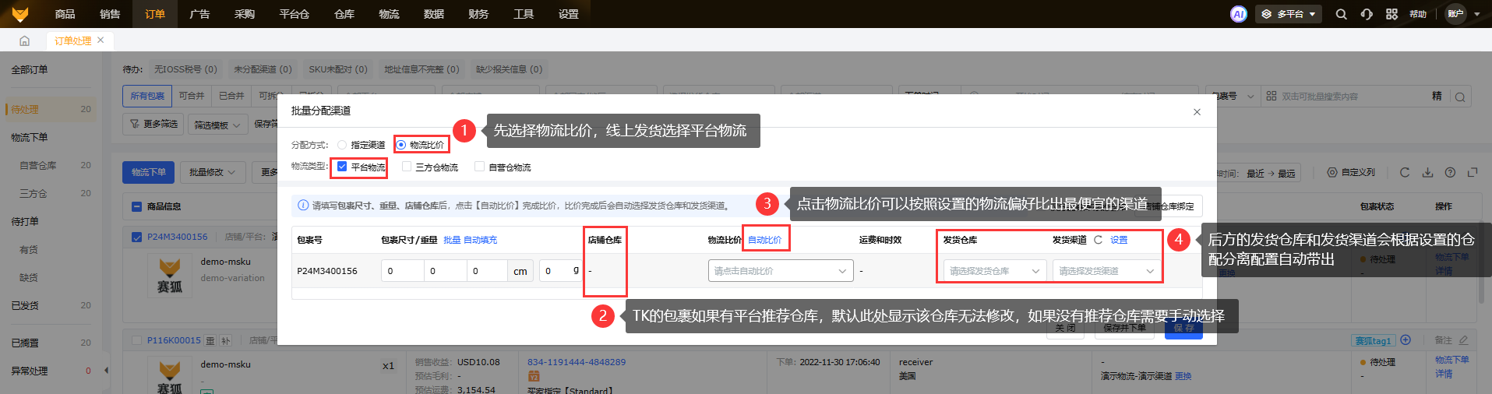Open the 请选择发货仓库 dropdown
The width and height of the screenshot is (1492, 394).
point(994,271)
